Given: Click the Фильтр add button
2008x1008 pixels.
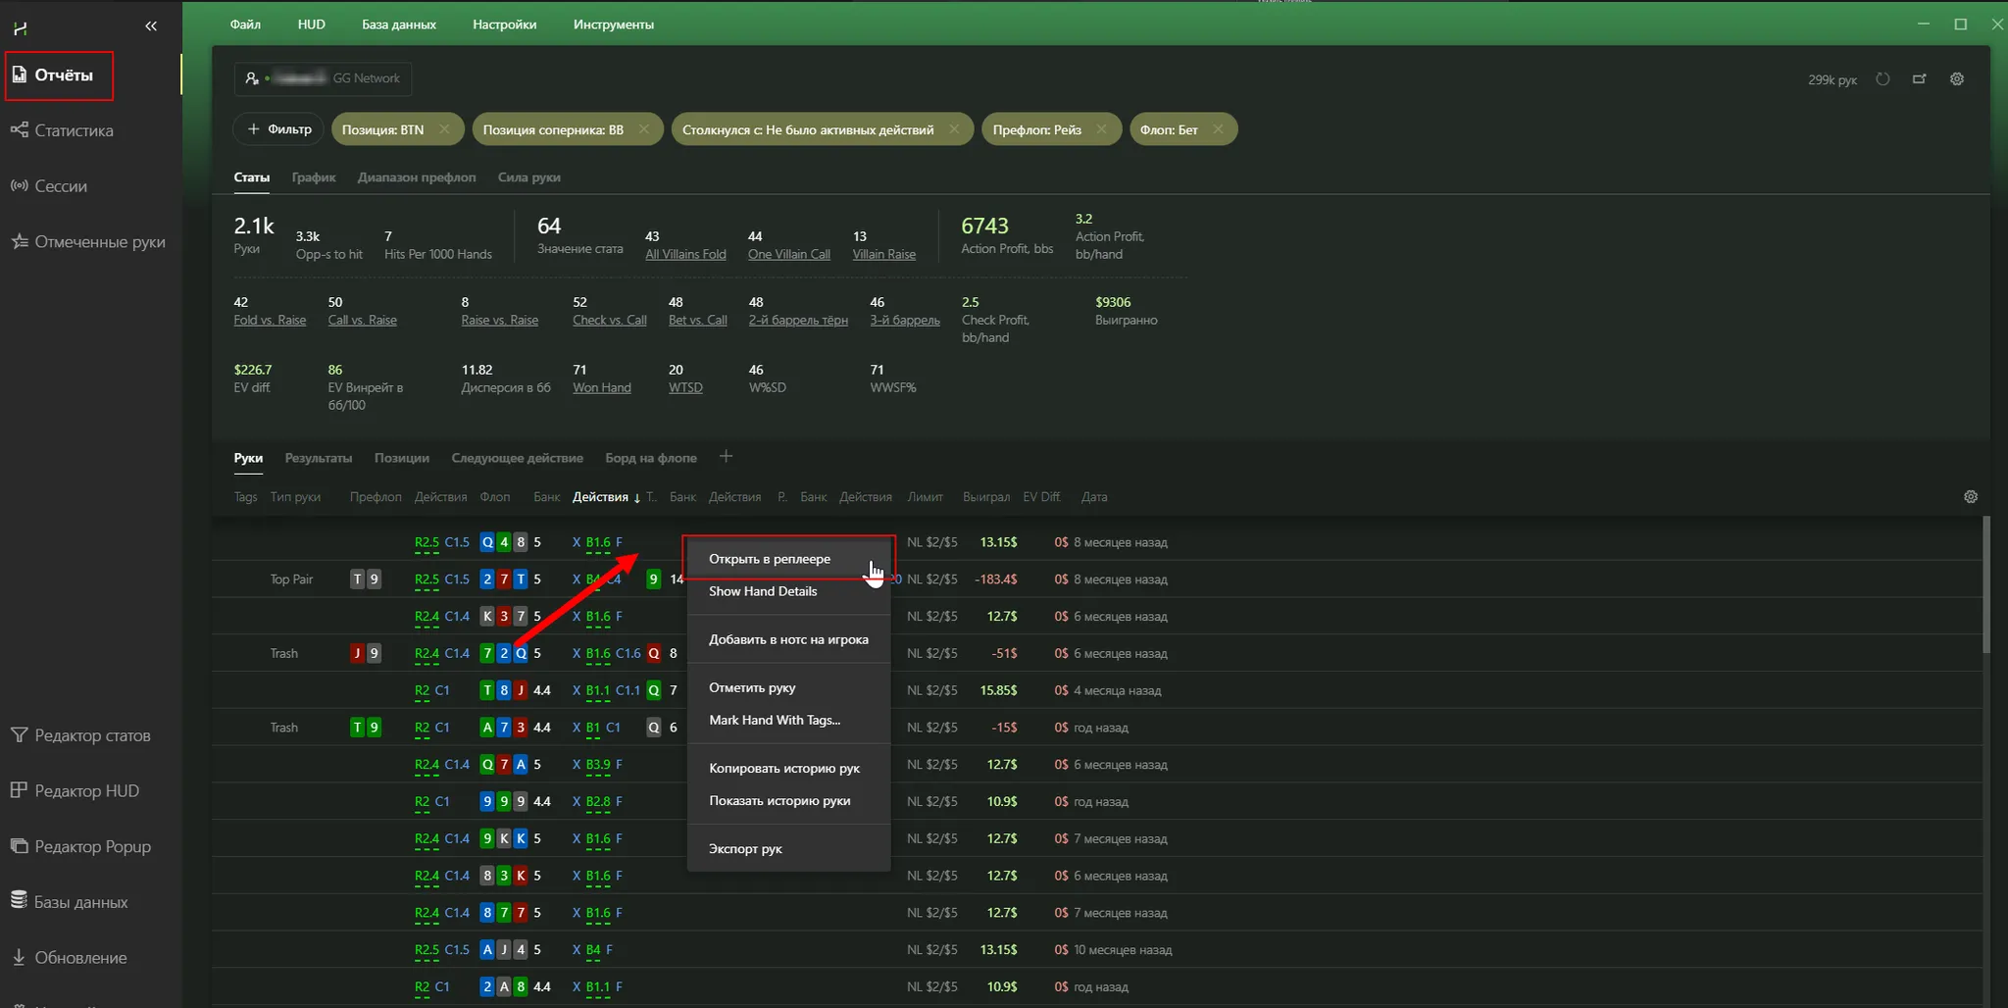Looking at the screenshot, I should (279, 129).
